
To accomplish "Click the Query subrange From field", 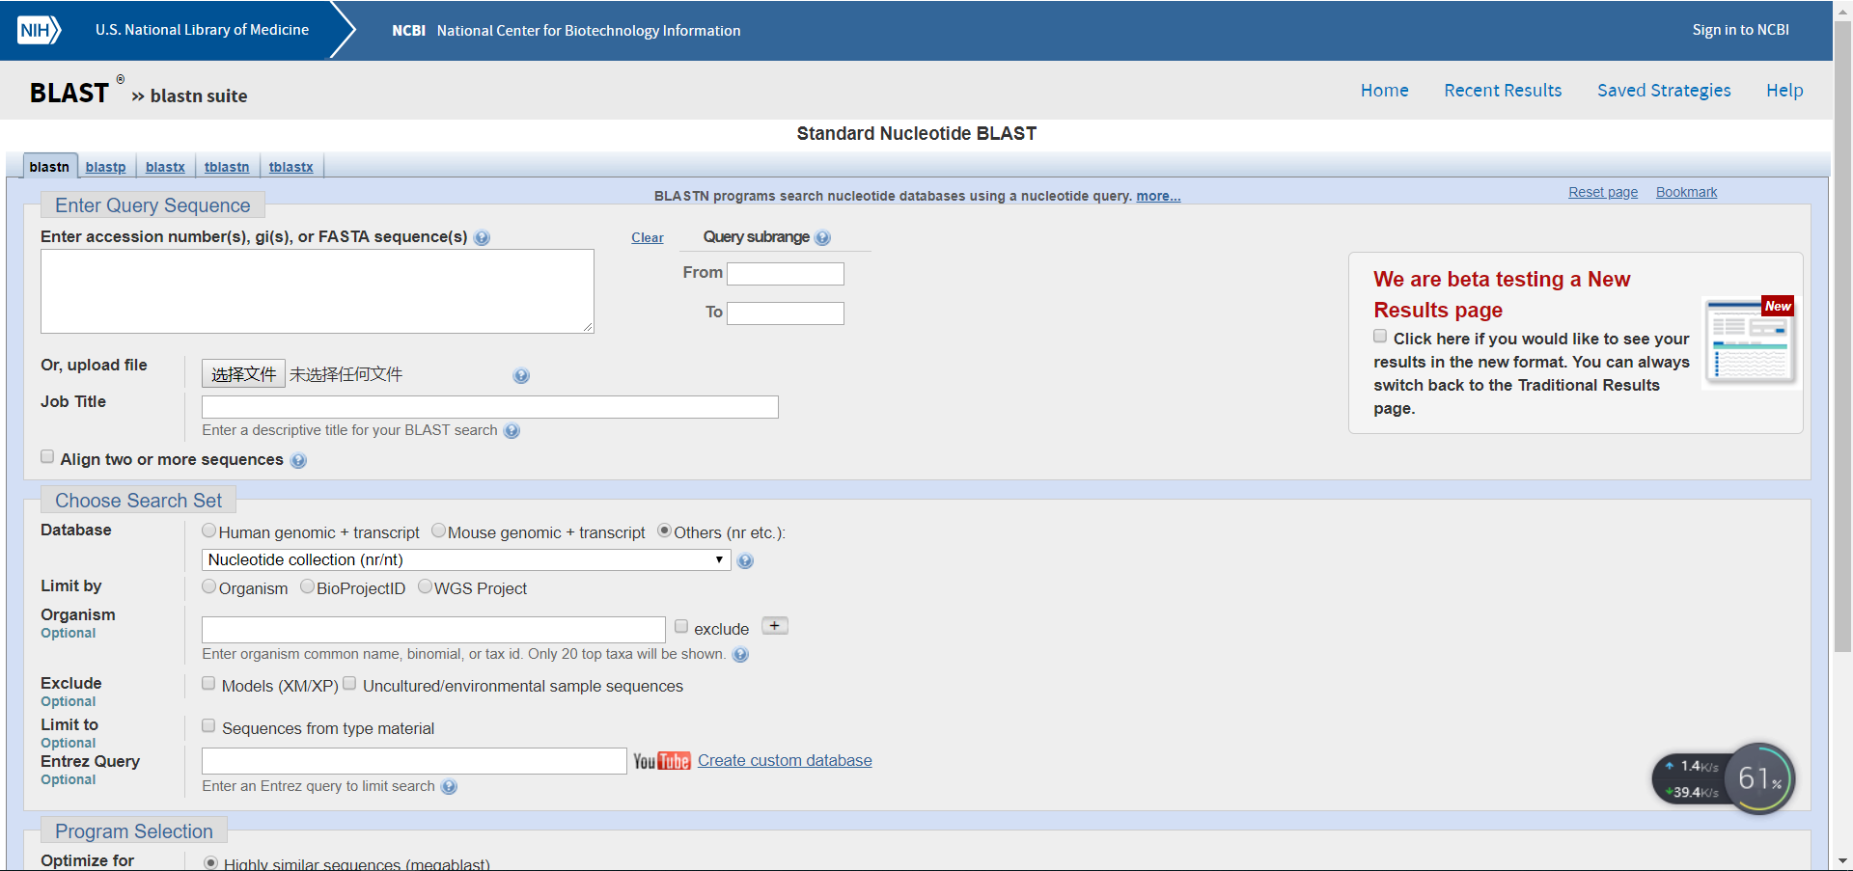I will coord(786,274).
